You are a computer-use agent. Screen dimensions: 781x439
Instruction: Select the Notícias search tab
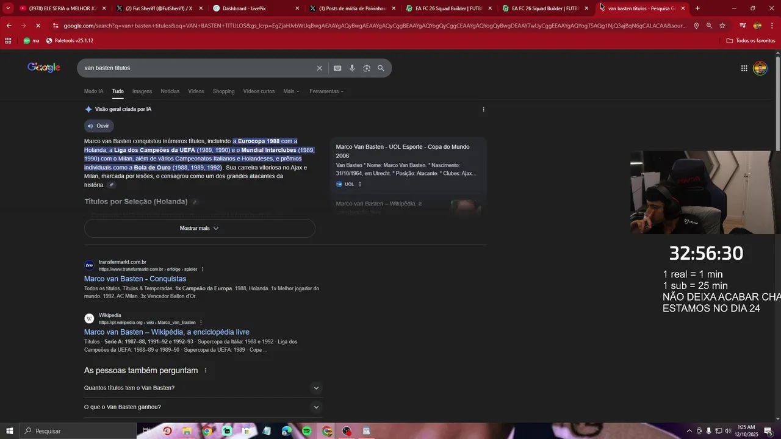pos(170,91)
